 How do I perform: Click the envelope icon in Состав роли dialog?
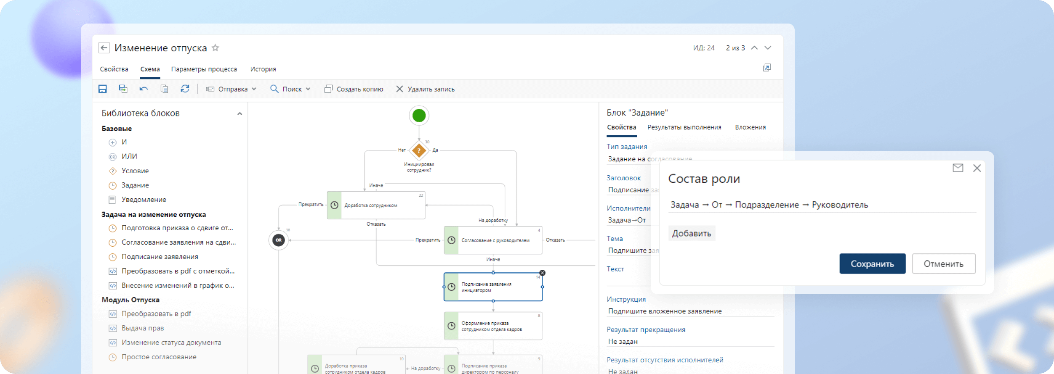coord(958,168)
